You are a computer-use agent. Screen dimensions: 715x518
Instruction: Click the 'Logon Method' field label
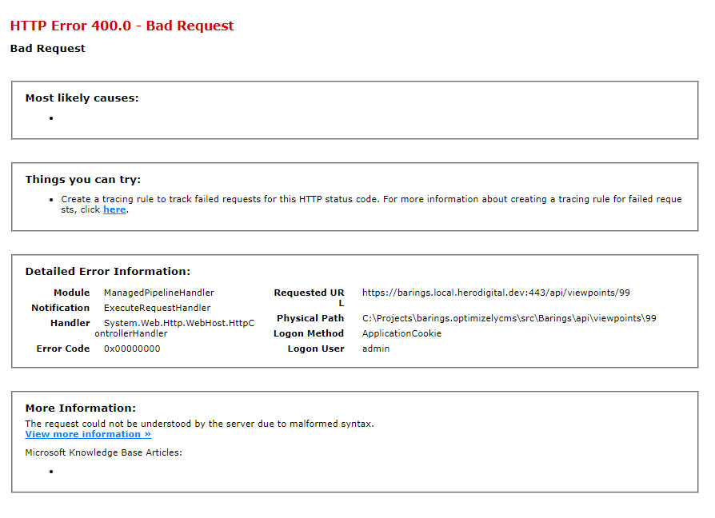coord(309,333)
